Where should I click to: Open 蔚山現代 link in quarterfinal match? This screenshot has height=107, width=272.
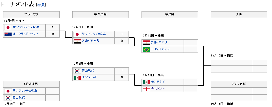88,70
